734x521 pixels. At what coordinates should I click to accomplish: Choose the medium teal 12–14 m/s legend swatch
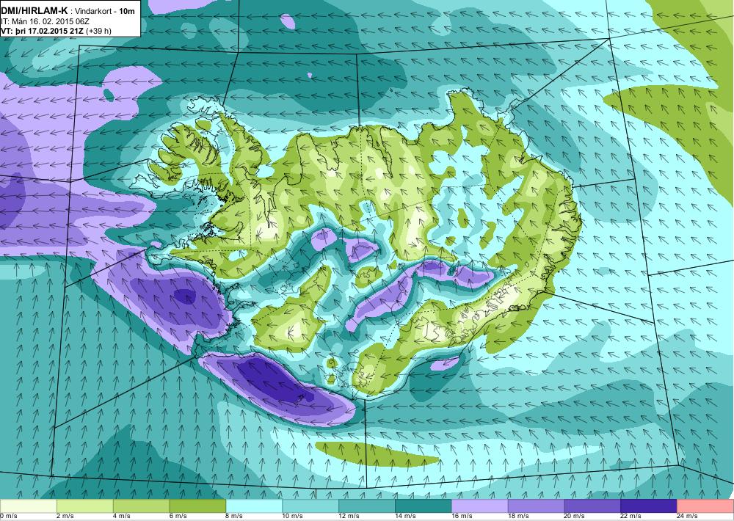click(x=367, y=506)
